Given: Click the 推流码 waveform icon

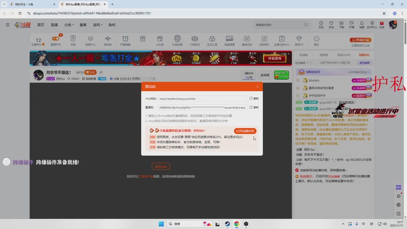Looking at the screenshot, I should [x=108, y=41].
